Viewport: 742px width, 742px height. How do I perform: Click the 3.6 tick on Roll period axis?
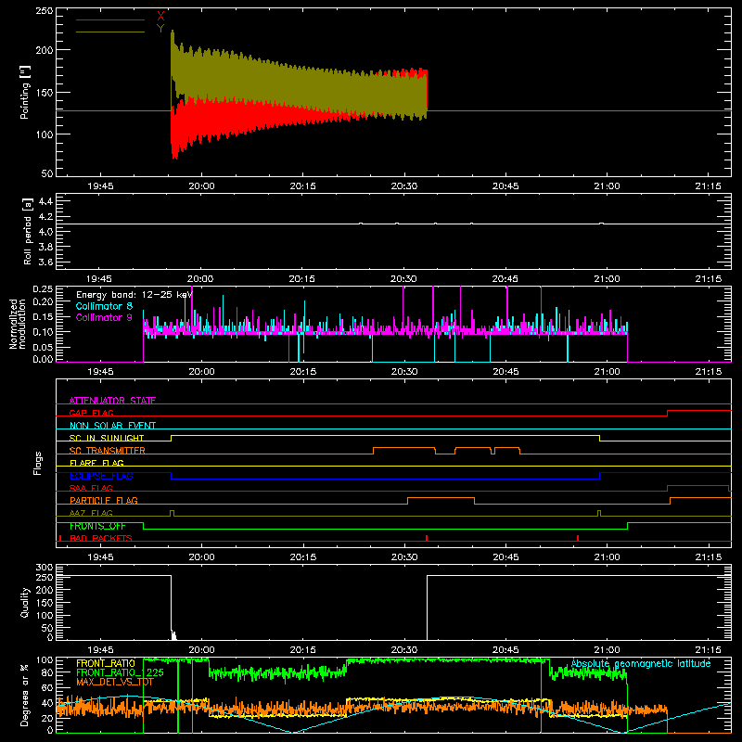click(45, 262)
